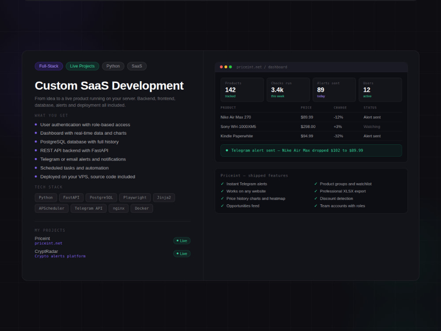The image size is (441, 331).
Task: Open the priceint.net link
Action: (49, 243)
